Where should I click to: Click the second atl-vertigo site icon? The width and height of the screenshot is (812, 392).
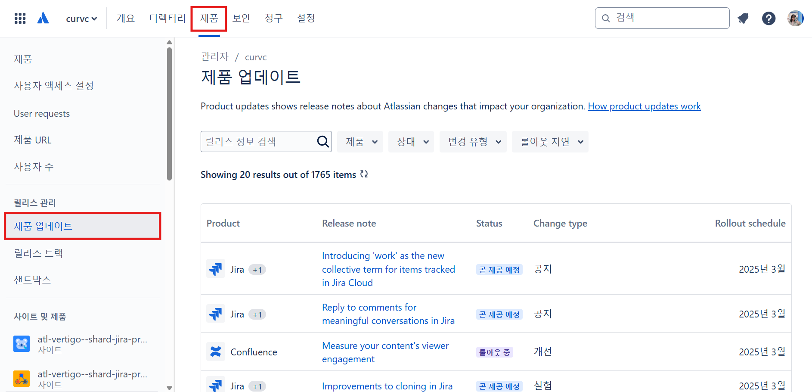[x=22, y=379]
